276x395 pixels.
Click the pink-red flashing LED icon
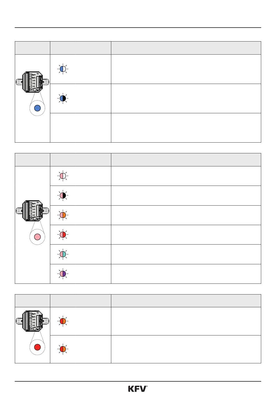click(63, 235)
